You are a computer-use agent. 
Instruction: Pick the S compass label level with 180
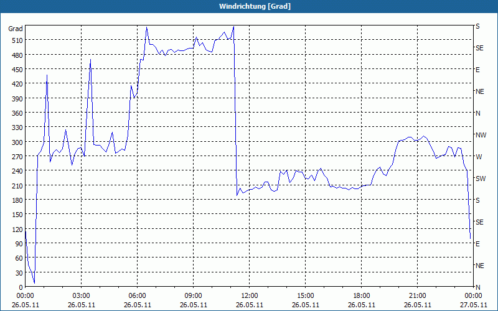click(x=477, y=200)
